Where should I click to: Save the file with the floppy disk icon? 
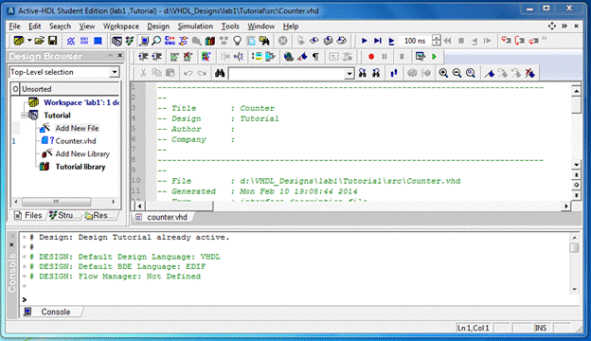[x=53, y=41]
